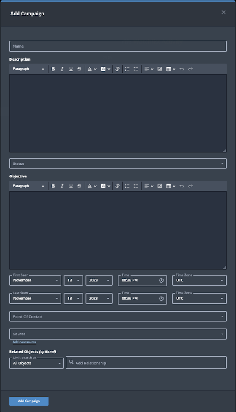This screenshot has height=412, width=236.
Task: Open First Seen day dropdown
Action: tap(73, 280)
